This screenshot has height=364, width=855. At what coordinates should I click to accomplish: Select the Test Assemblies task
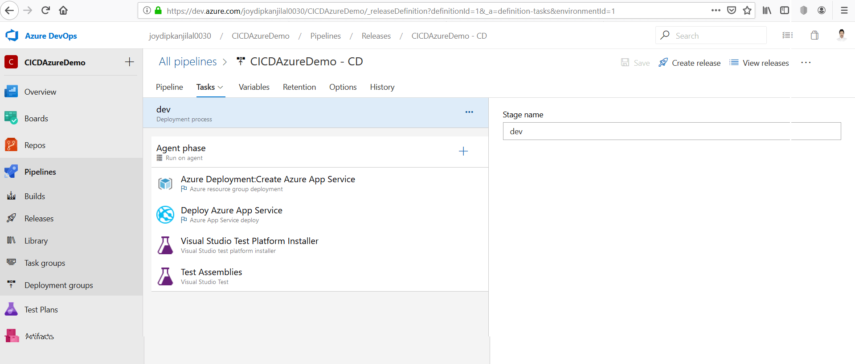click(x=319, y=276)
